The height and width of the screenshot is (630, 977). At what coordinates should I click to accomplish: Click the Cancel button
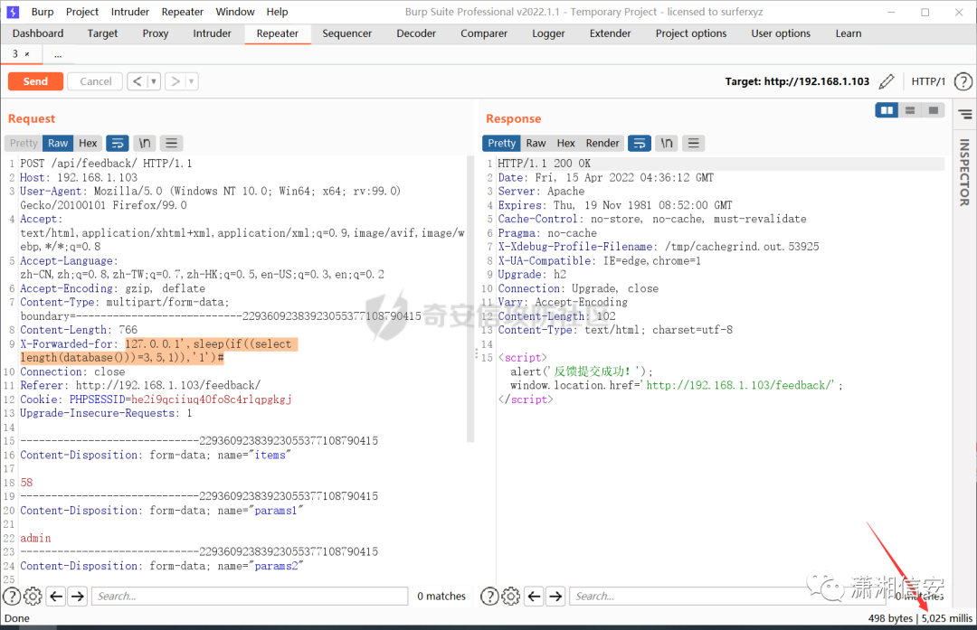coord(95,81)
